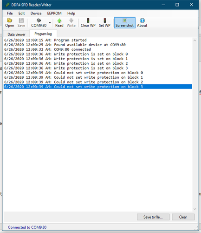Select 'Could not set write protection on block 1'

[x=98, y=77]
